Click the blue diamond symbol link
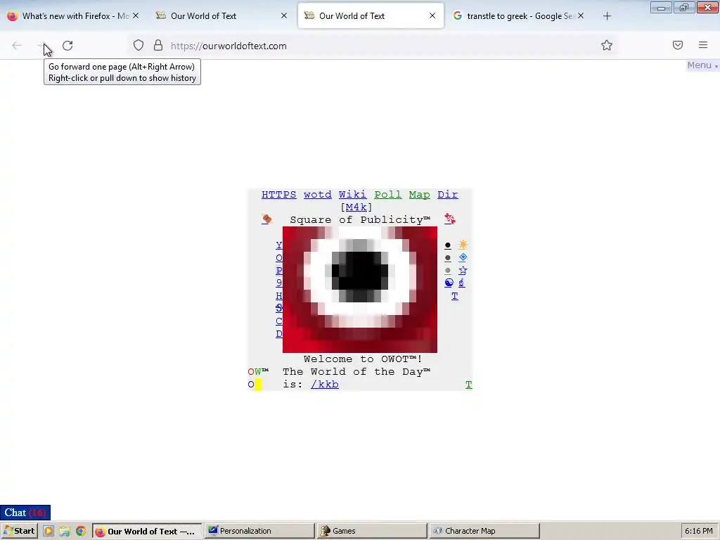The image size is (720, 540). pyautogui.click(x=463, y=257)
